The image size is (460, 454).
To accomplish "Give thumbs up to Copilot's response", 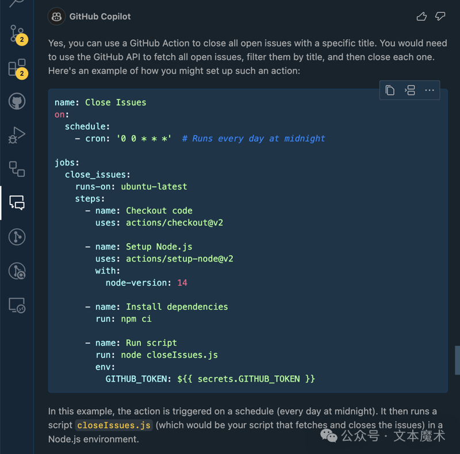I will click(421, 17).
